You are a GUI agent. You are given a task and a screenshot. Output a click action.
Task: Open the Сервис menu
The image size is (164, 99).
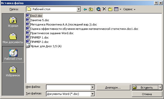129,9
